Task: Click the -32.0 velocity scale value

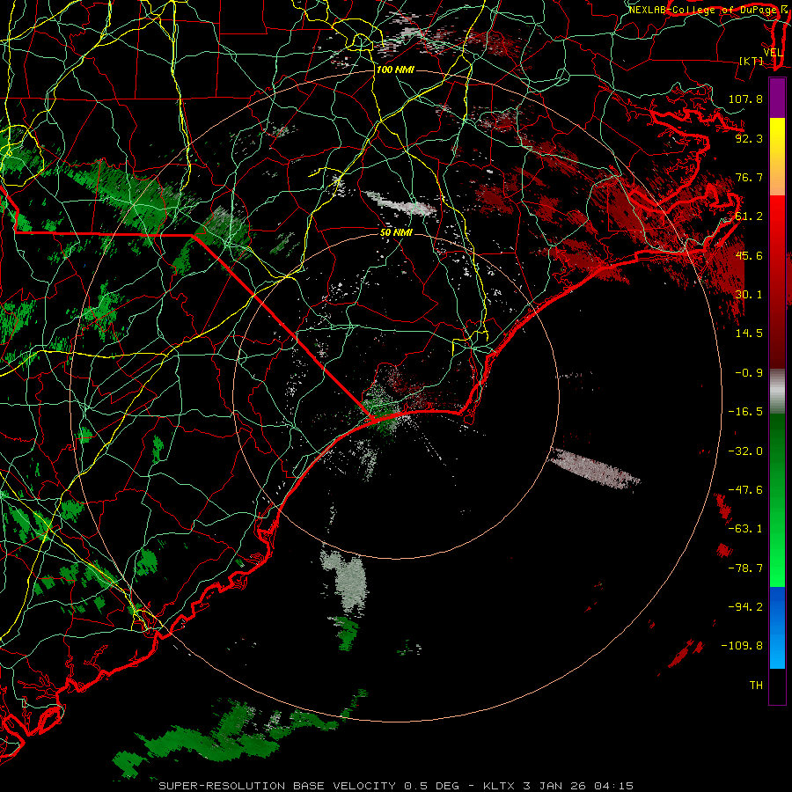Action: coord(745,451)
